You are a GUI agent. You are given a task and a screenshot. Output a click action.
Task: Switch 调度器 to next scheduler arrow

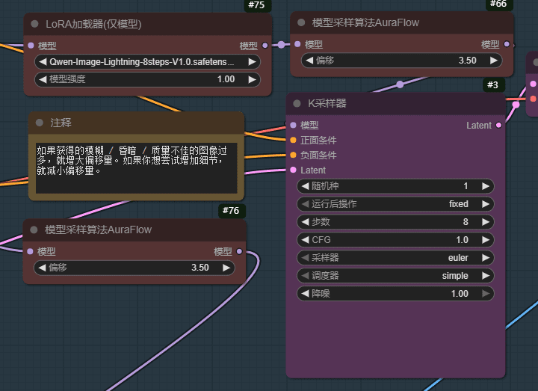click(486, 276)
